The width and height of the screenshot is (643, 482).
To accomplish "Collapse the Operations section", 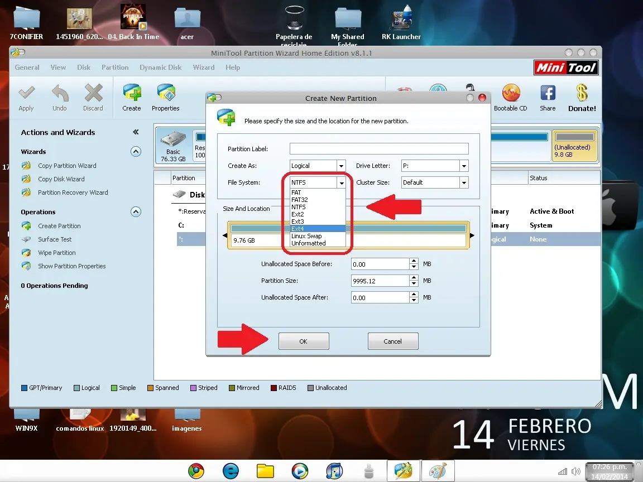I will click(136, 212).
